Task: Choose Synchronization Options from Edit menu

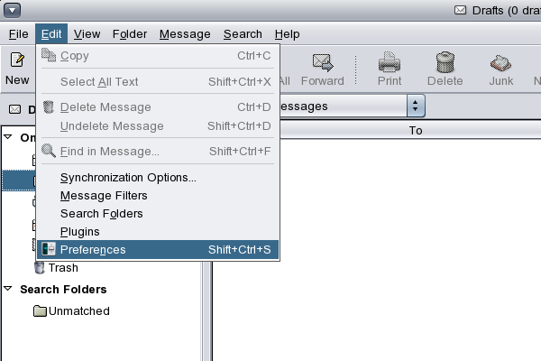Action: 158,178
